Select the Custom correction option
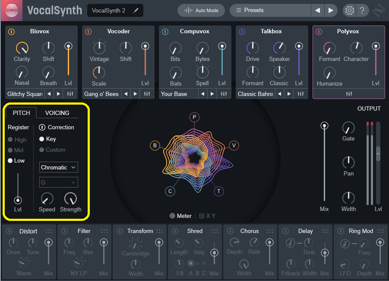 [x=52, y=150]
